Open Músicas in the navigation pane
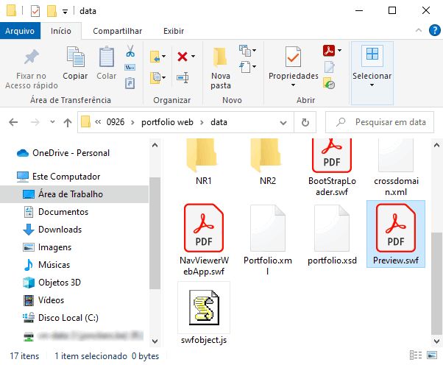Viewport: 443px width, 365px height. click(54, 265)
